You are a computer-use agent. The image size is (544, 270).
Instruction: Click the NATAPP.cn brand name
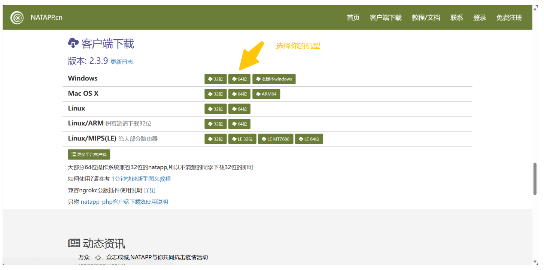[47, 18]
